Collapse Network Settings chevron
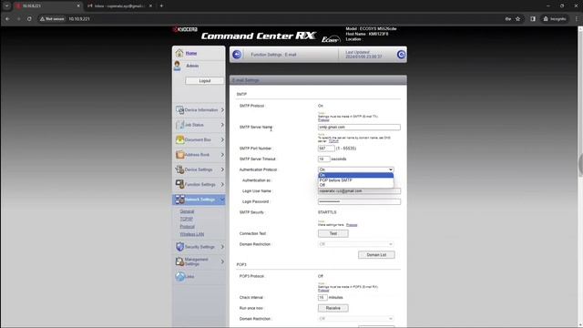The image size is (583, 328). point(222,200)
